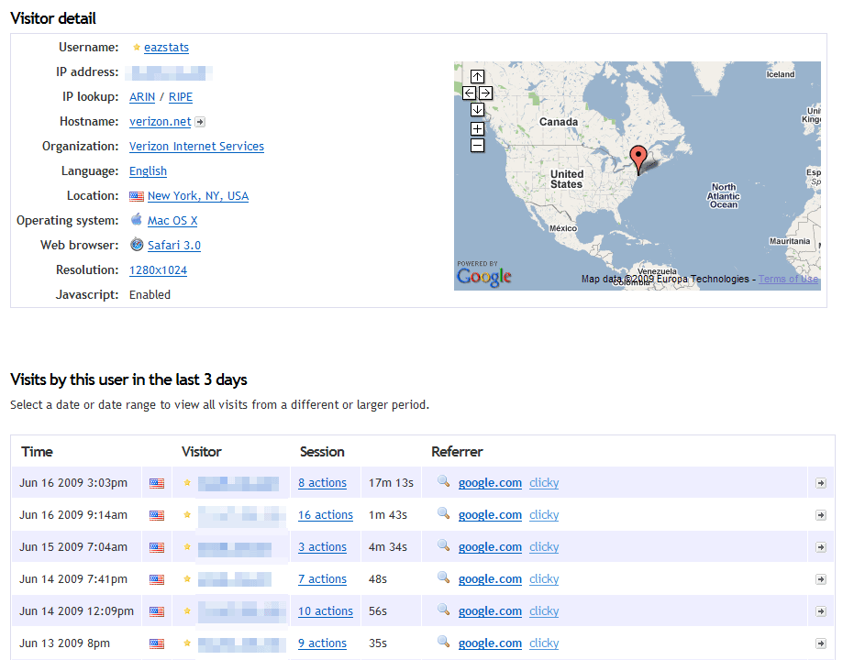Zoom in the map with plus button
This screenshot has height=660, width=843.
(477, 129)
